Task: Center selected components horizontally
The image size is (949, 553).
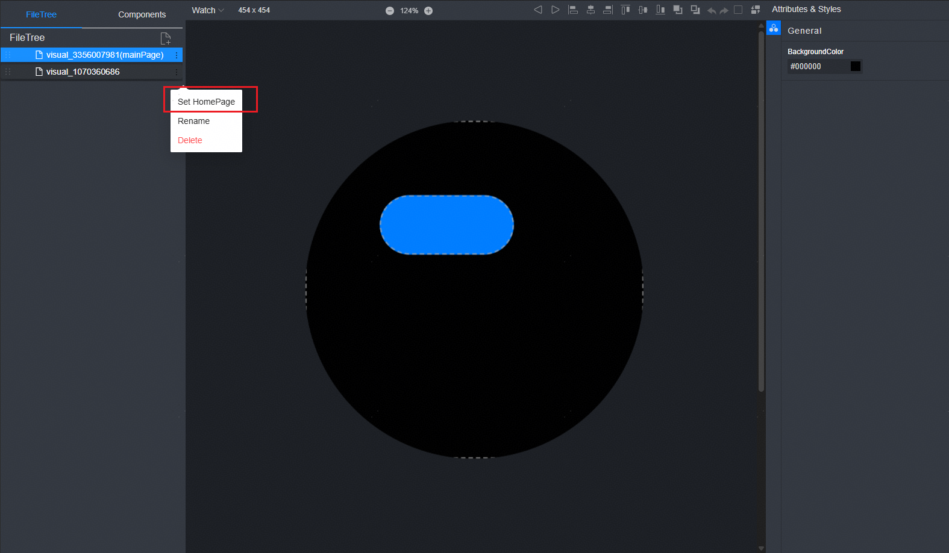Action: pyautogui.click(x=590, y=10)
